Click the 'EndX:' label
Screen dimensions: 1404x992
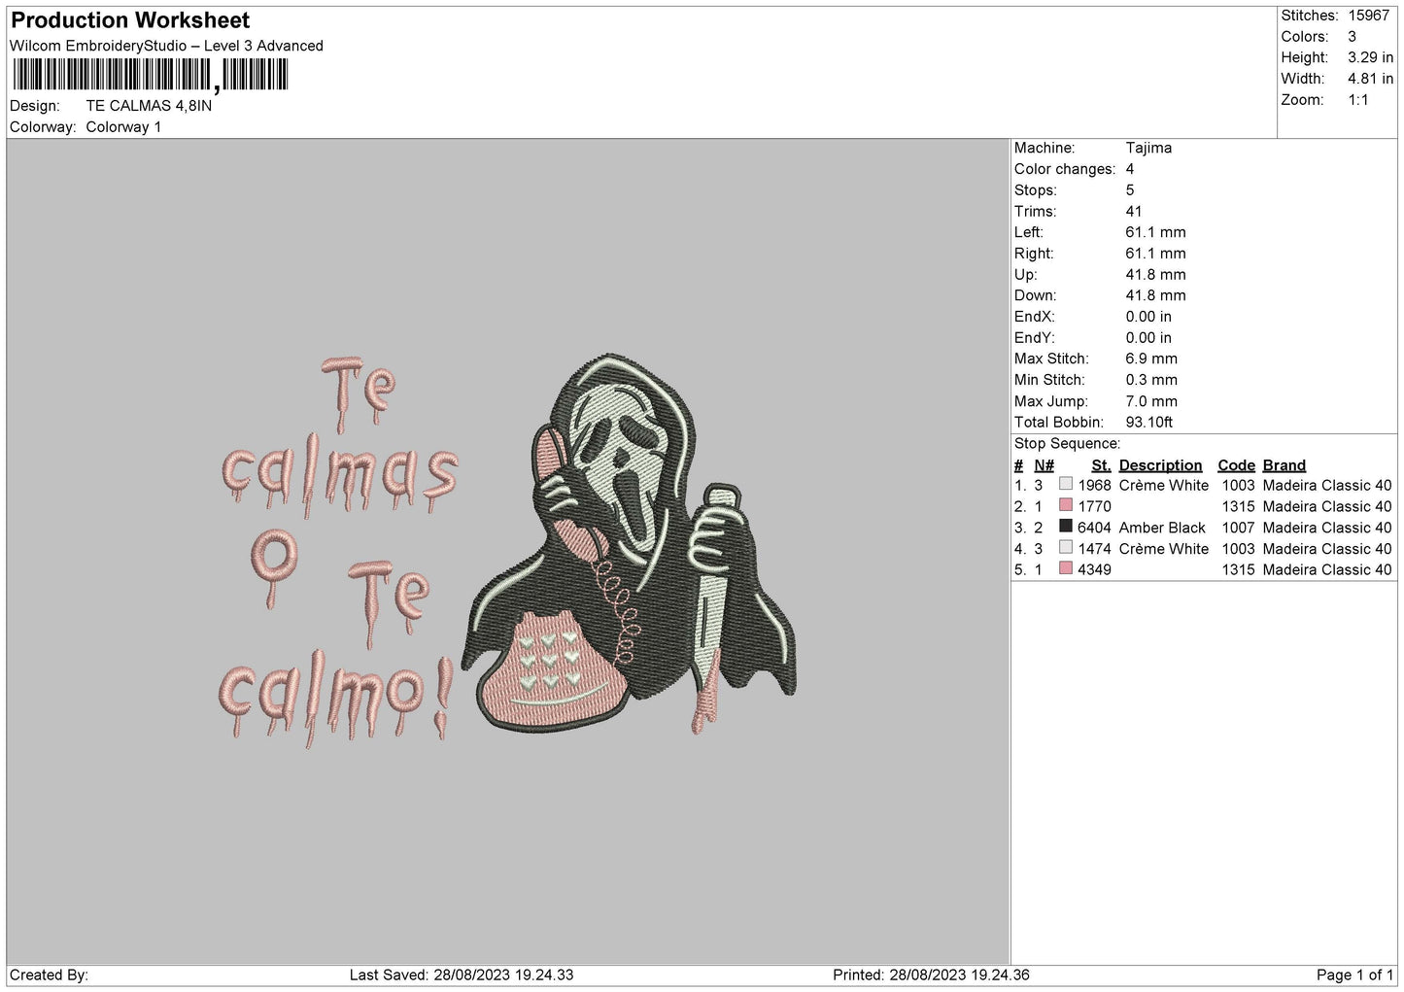pyautogui.click(x=1034, y=317)
